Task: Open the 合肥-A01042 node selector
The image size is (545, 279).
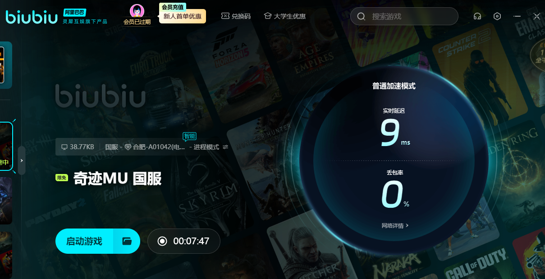Action: click(x=158, y=147)
